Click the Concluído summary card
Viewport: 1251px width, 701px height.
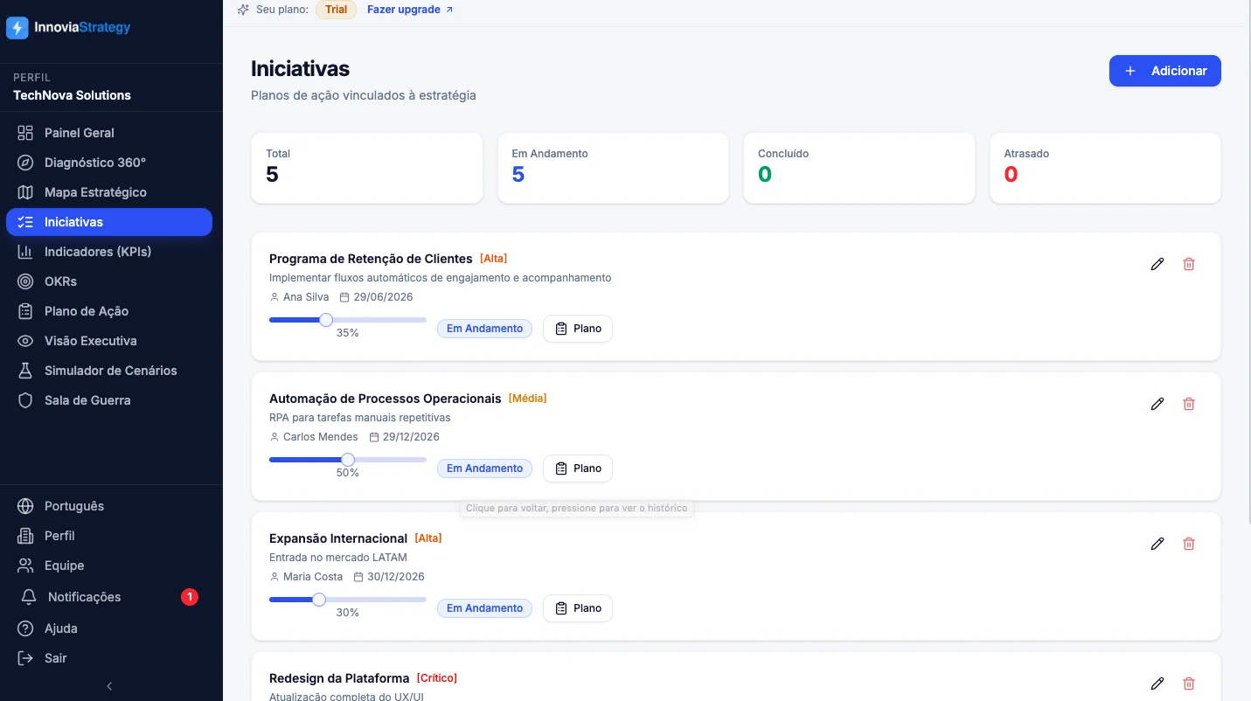click(x=859, y=168)
